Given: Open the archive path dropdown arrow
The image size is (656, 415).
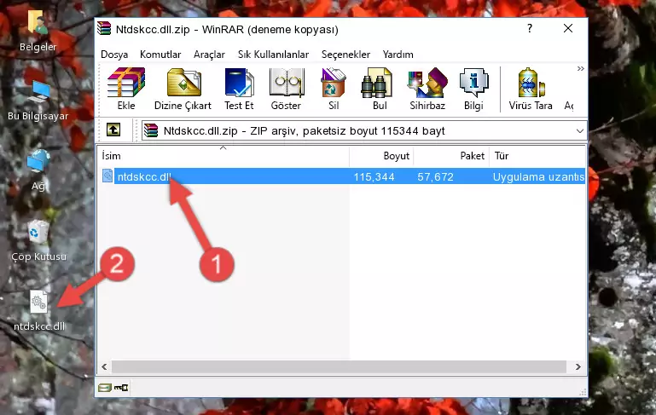Looking at the screenshot, I should (x=580, y=131).
